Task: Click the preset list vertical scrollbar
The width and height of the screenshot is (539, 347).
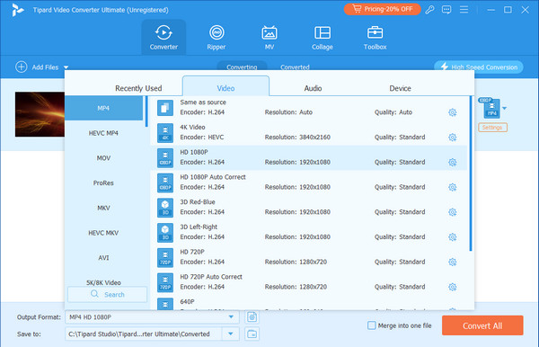Action: click(x=470, y=173)
